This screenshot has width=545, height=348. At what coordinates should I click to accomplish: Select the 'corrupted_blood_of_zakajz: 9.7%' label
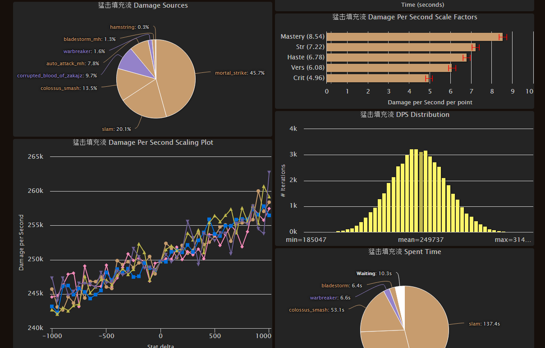coord(57,76)
